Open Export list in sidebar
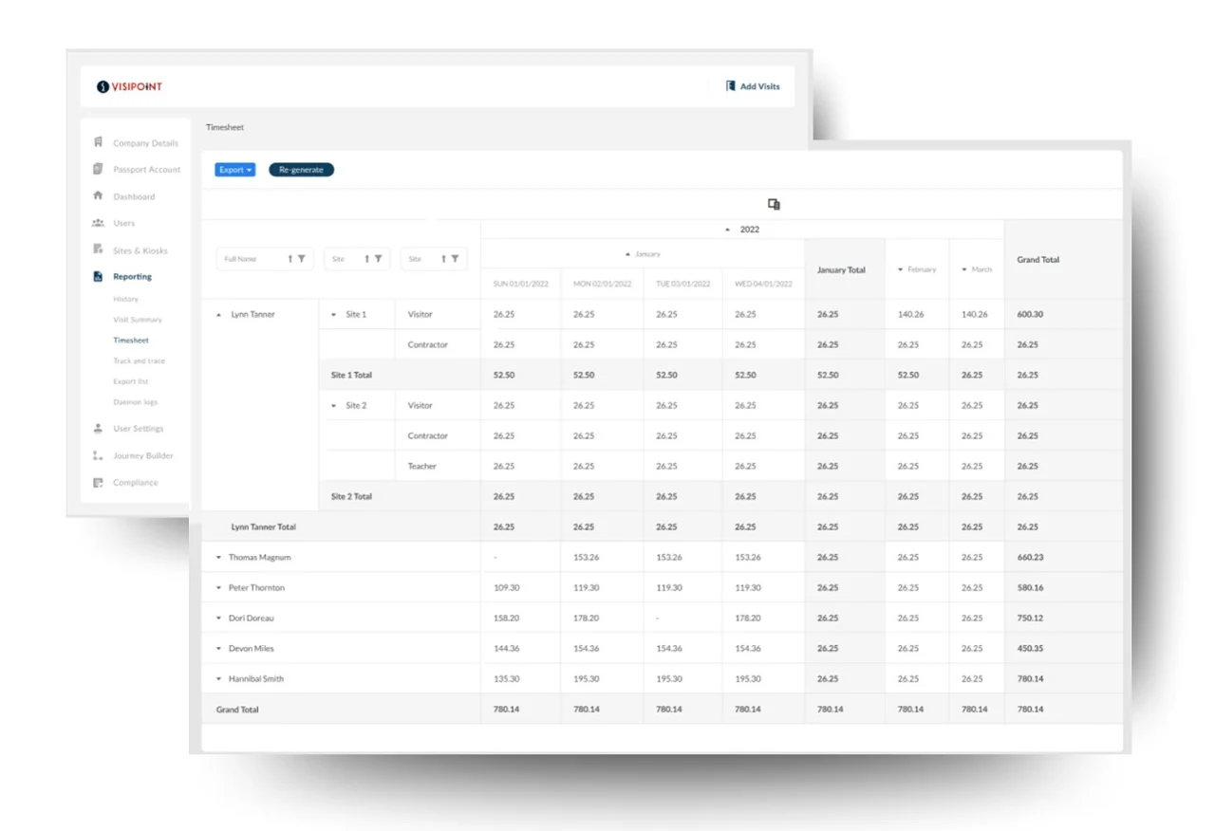 point(131,381)
